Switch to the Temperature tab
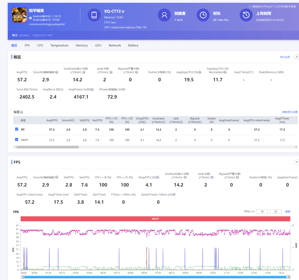Viewport: 299px width, 280px height. click(59, 46)
